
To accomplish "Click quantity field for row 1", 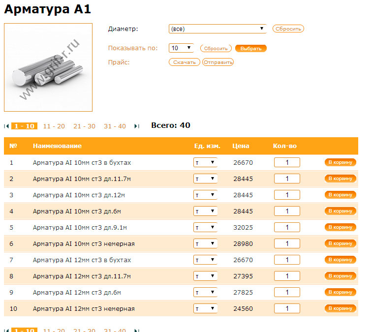I will point(287,162).
